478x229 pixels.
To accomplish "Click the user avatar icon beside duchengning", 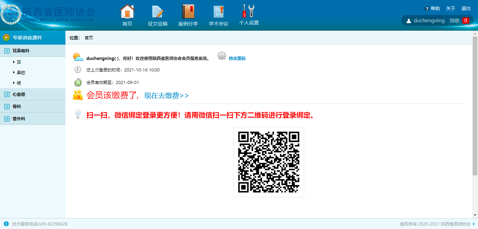I will coord(409,21).
